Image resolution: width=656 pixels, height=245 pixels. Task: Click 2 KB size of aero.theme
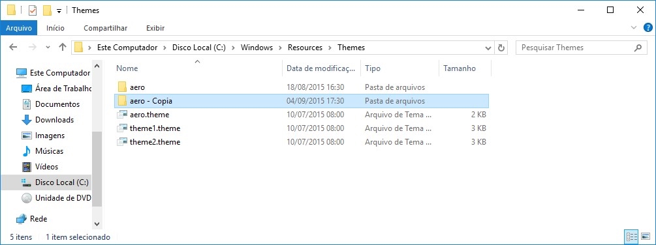click(478, 115)
